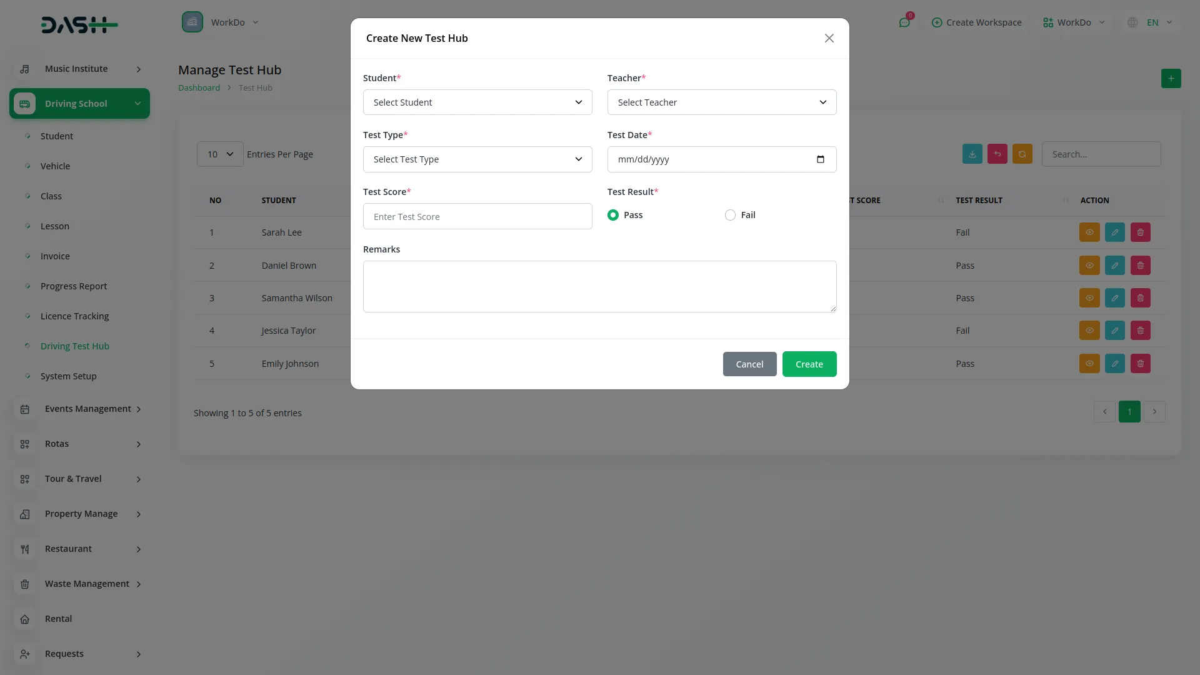Click view eye icon for Sarah Lee row

[1089, 232]
